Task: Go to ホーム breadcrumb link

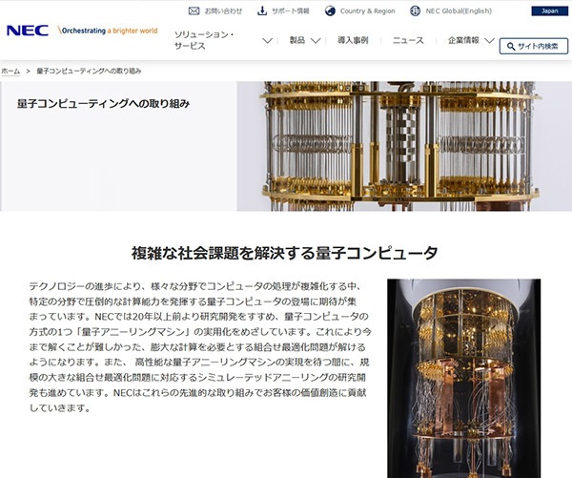Action: click(10, 71)
